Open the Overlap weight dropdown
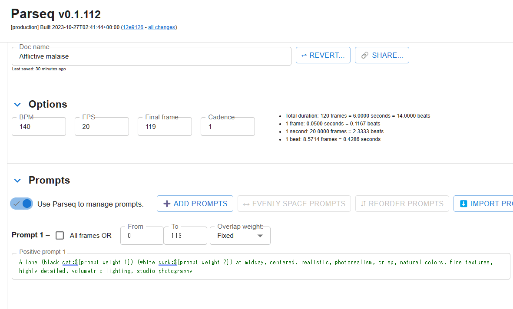Viewport: 513px width, 309px height. 240,236
